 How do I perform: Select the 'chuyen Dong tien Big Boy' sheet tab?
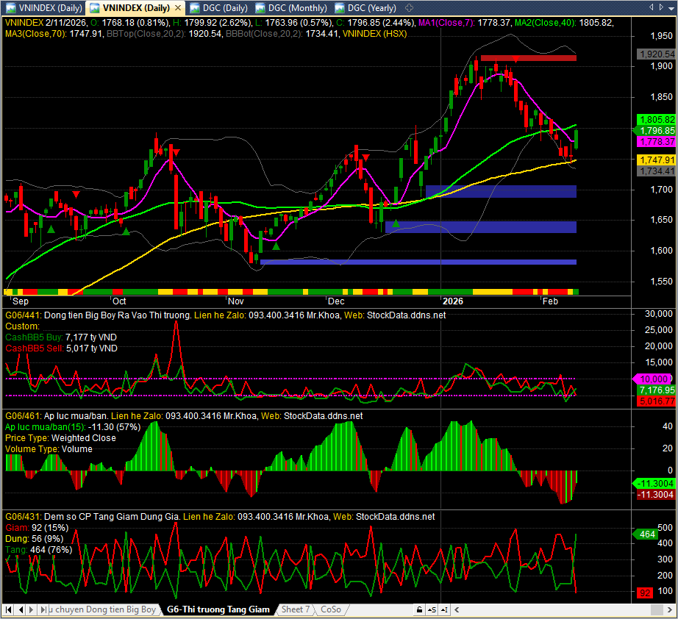[x=102, y=609]
